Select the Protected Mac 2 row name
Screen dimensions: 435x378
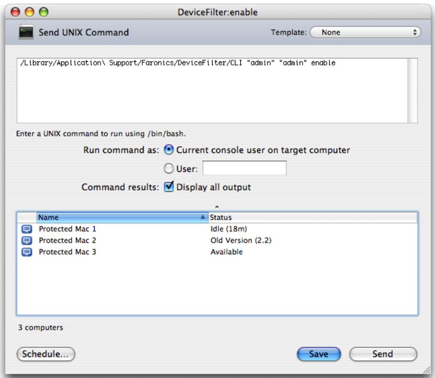[x=68, y=241]
